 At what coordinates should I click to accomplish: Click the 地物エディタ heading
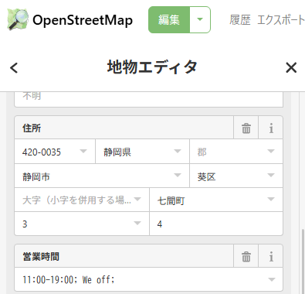152,67
